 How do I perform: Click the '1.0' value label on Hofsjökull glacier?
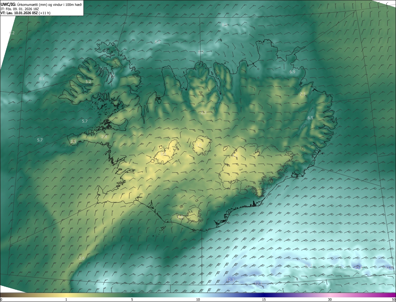199,145
